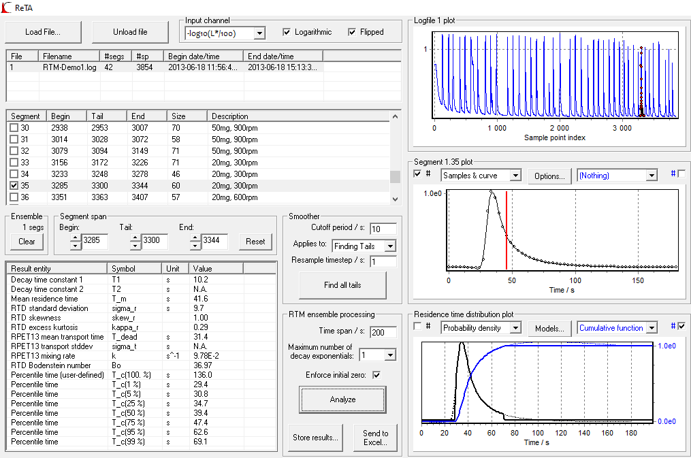Open the Input channel dropdown
Image resolution: width=691 pixels, height=458 pixels.
(x=259, y=33)
